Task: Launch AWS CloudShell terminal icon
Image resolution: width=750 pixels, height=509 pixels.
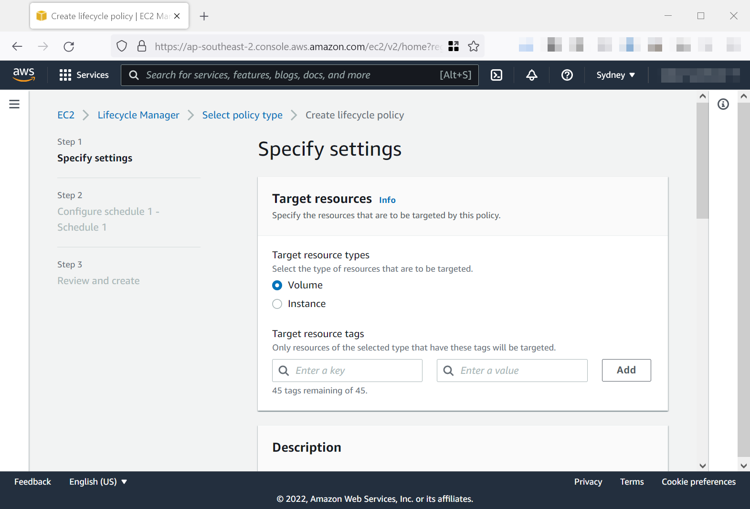Action: [x=496, y=75]
